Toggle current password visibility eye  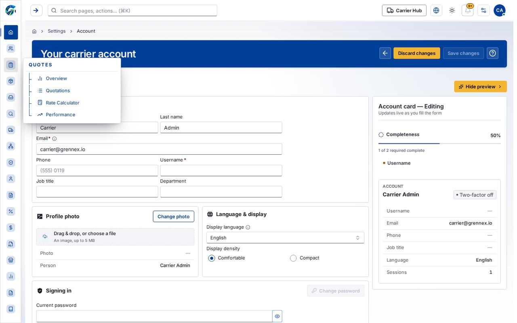point(277,316)
